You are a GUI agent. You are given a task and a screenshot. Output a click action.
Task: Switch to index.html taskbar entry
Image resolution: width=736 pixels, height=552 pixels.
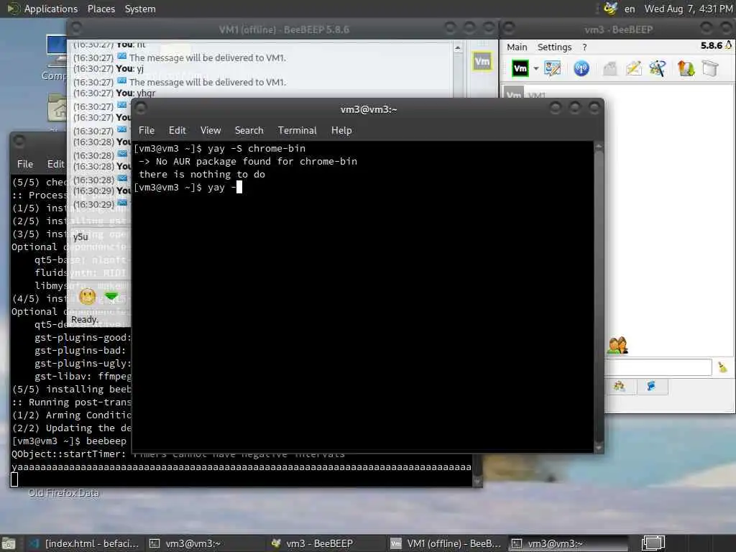point(84,543)
